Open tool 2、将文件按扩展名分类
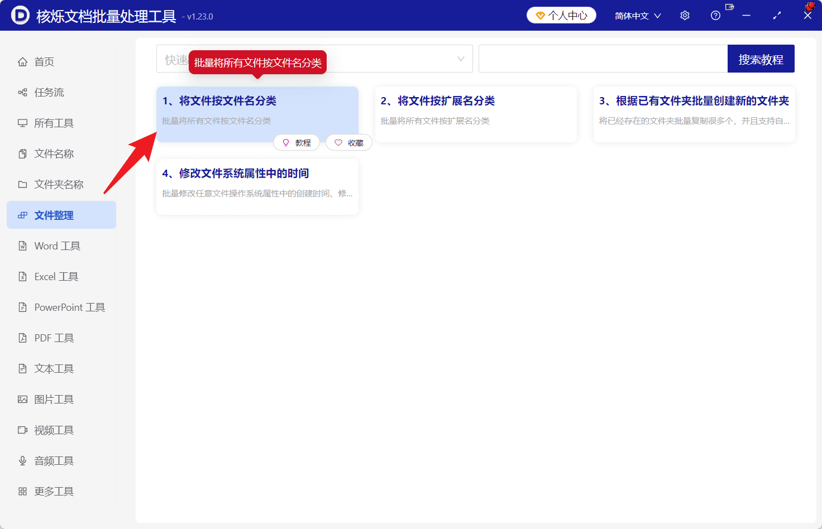 [476, 114]
